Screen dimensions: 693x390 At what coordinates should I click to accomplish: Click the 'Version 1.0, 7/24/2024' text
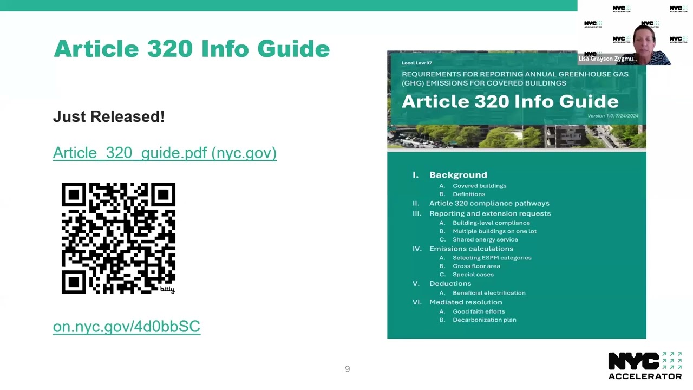pos(613,116)
